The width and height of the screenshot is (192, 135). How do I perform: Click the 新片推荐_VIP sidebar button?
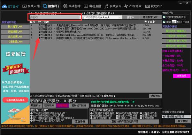tap(15, 27)
